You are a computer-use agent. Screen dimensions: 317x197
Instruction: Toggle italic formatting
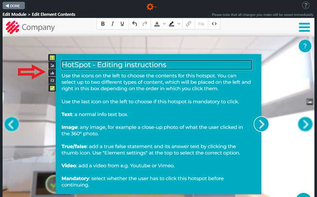point(112,24)
